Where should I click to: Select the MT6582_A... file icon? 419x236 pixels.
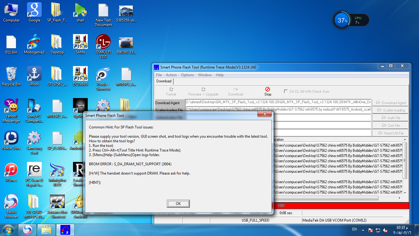57,108
